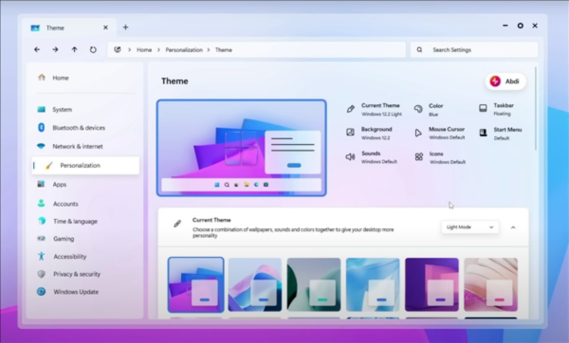Collapse the Current Theme section
Viewport: 569px width, 343px height.
[x=513, y=227]
